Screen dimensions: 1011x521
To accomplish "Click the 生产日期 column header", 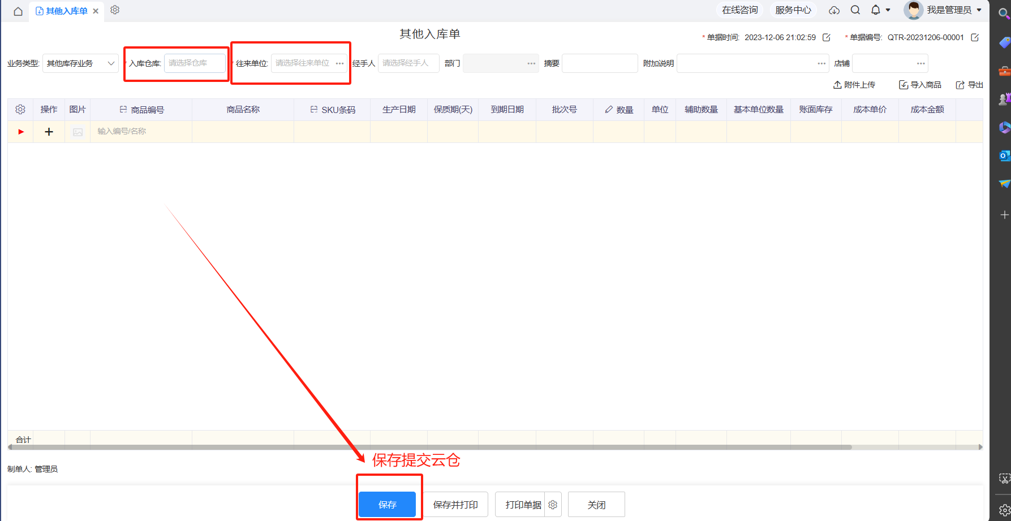I will 399,110.
